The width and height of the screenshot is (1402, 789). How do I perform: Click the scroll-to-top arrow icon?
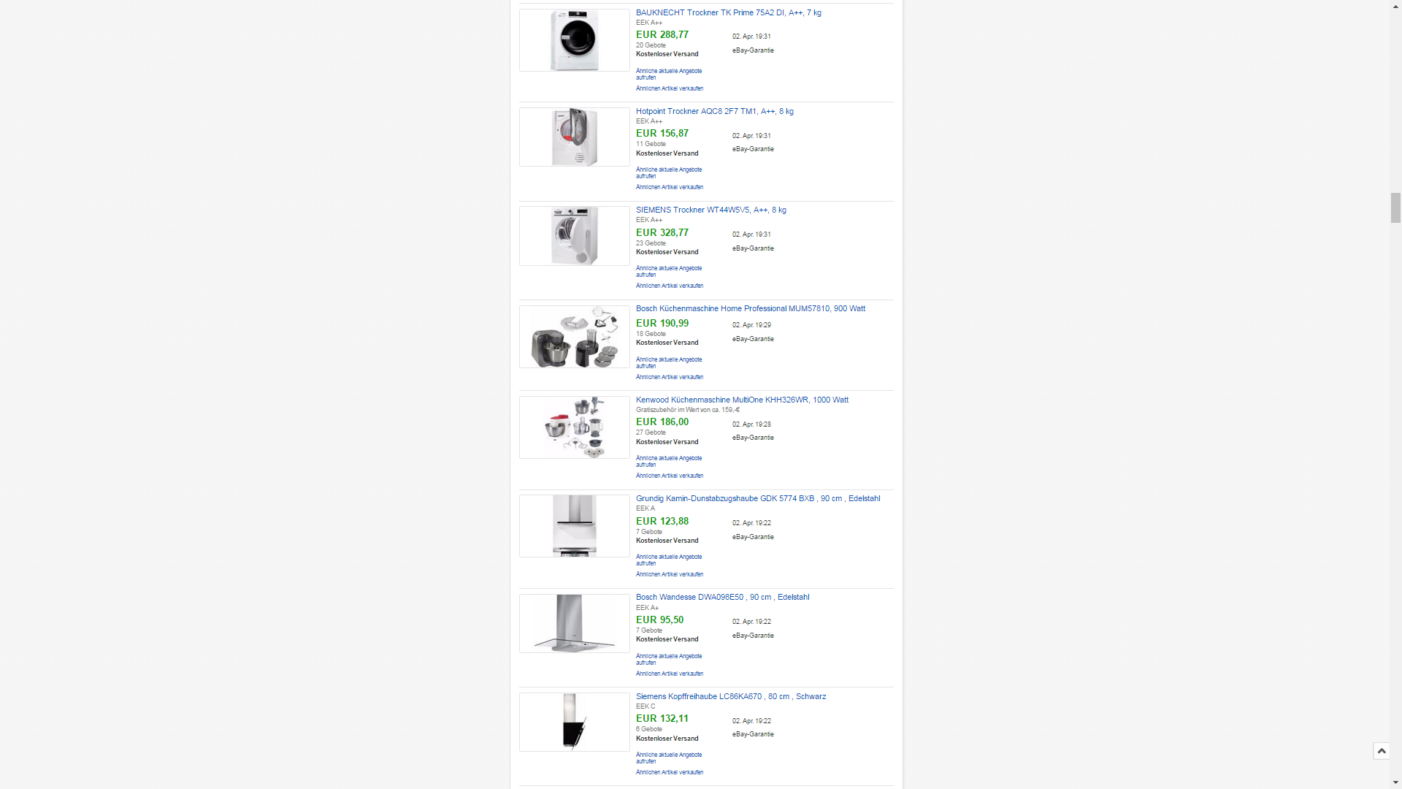[1381, 751]
